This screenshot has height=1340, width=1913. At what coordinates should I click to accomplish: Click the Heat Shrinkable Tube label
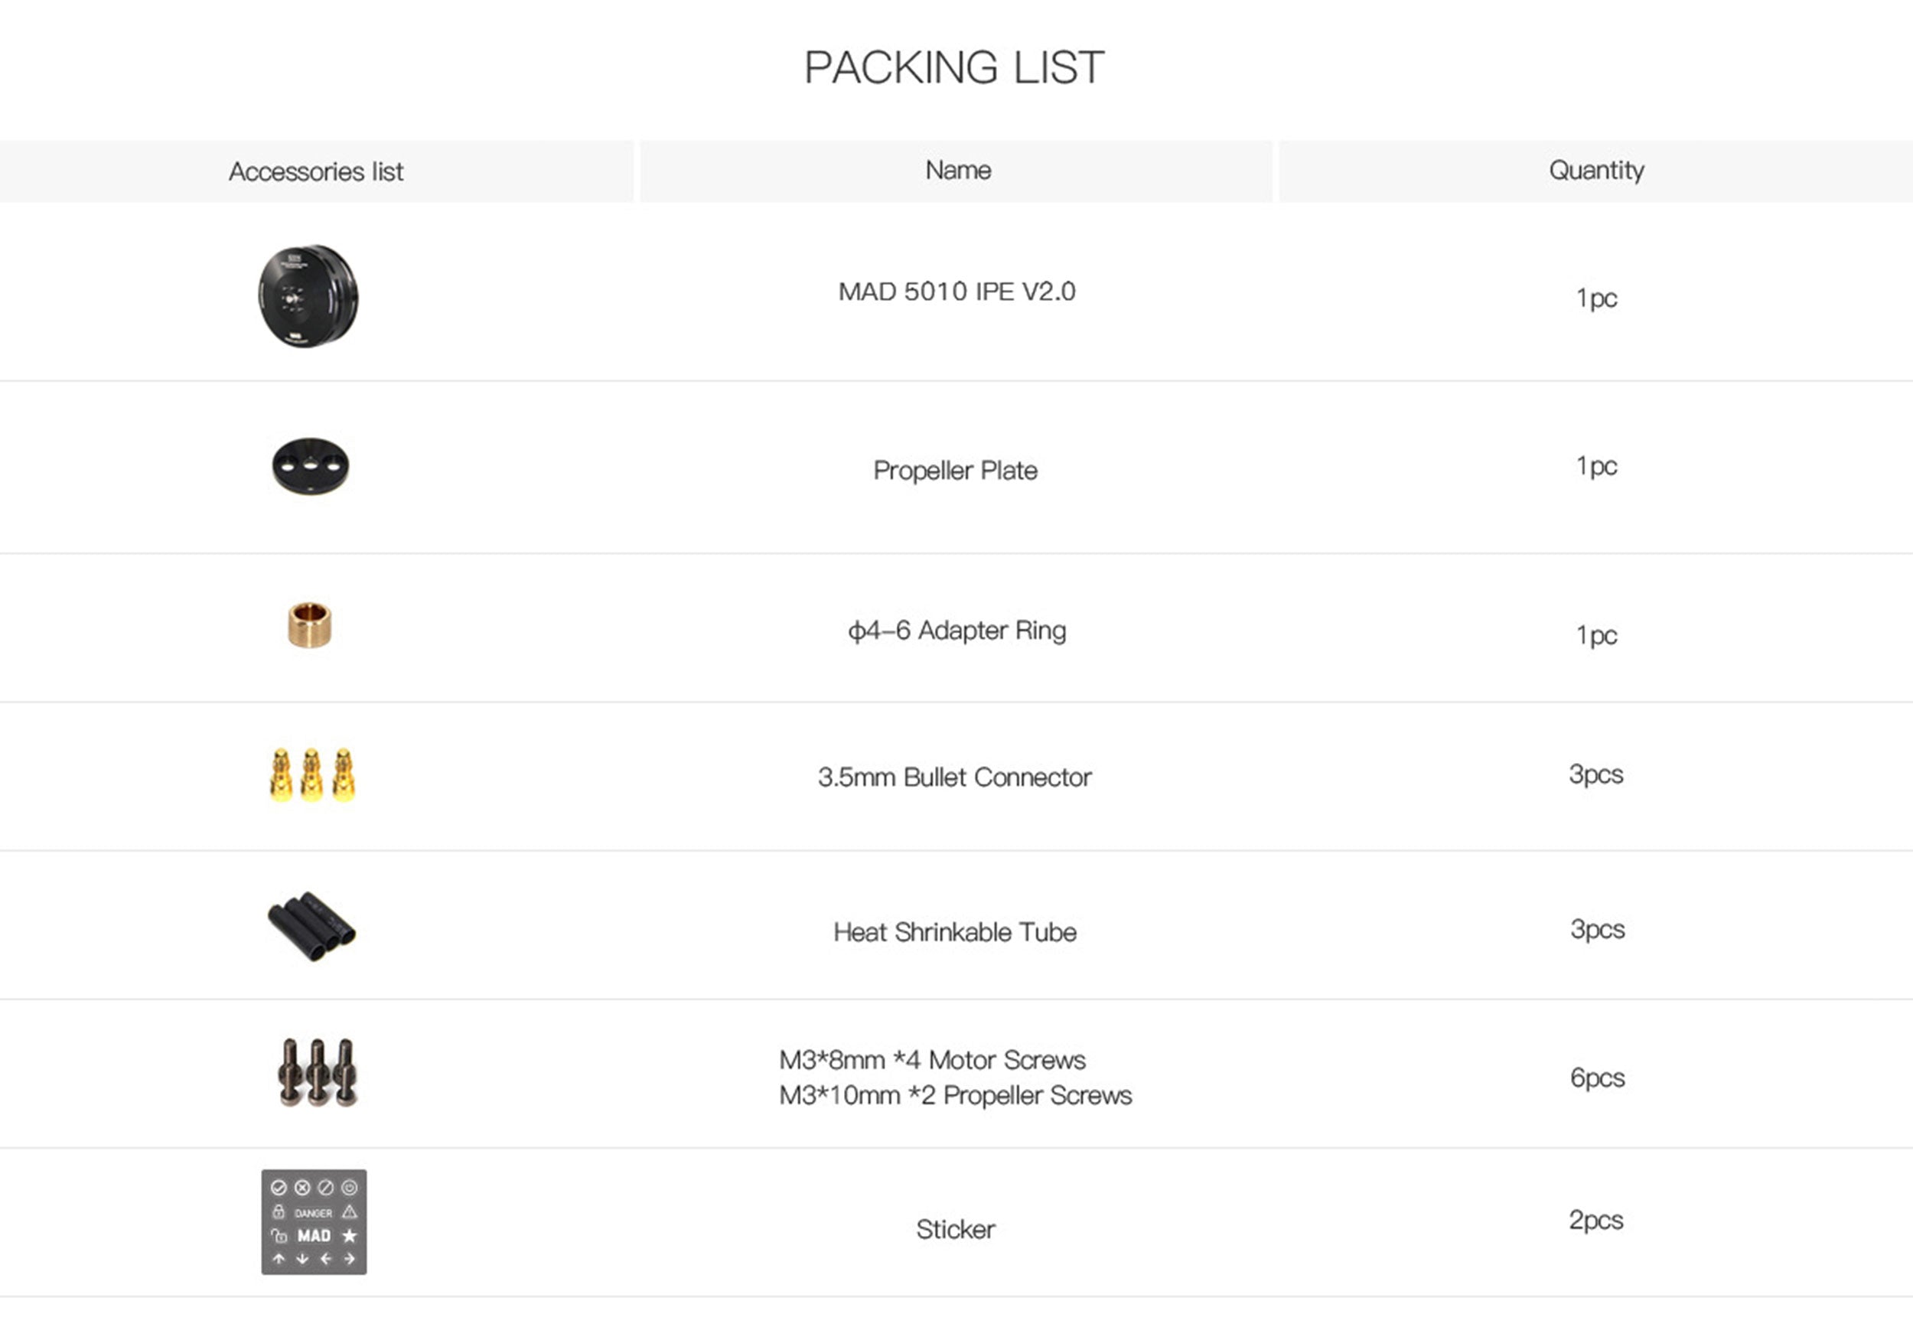click(x=955, y=931)
